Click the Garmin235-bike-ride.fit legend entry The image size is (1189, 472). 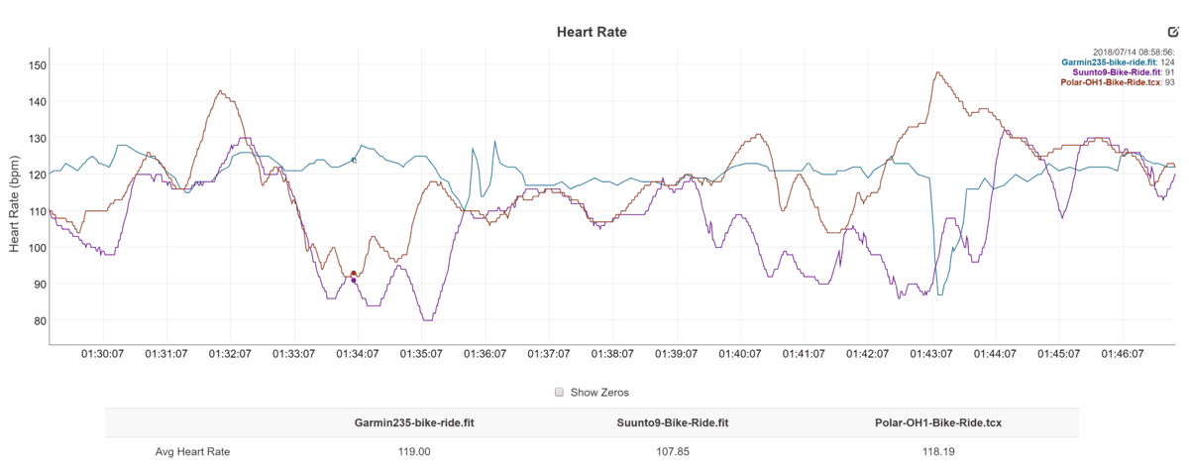(1109, 61)
